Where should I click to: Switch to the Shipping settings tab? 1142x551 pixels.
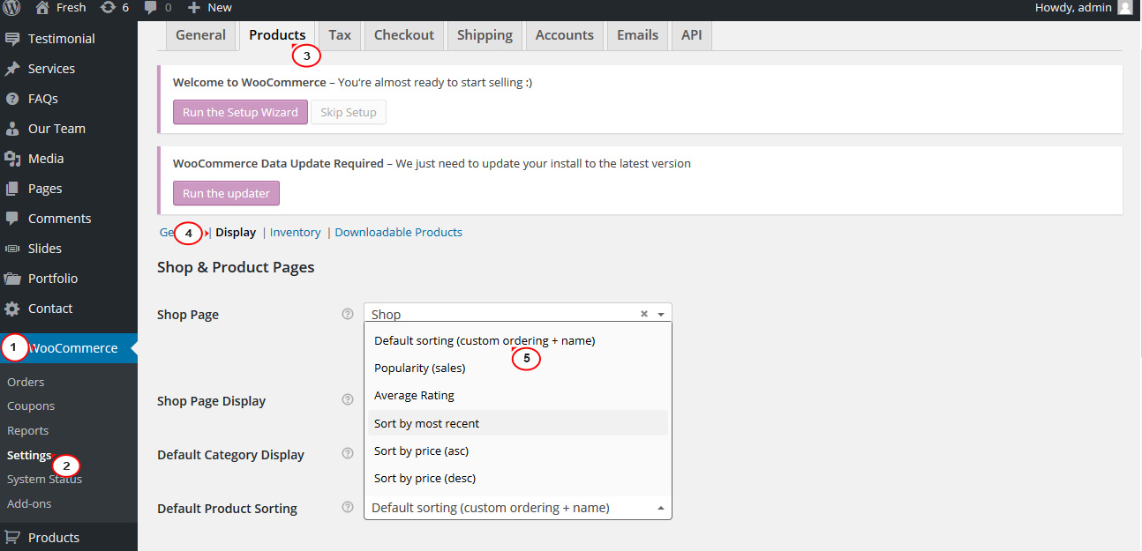click(x=485, y=35)
